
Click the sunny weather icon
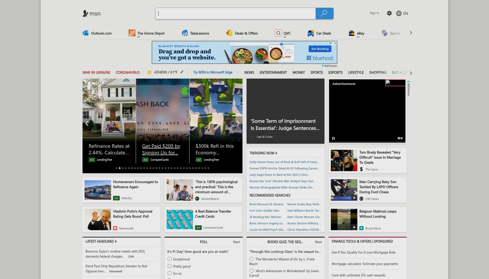click(x=150, y=72)
